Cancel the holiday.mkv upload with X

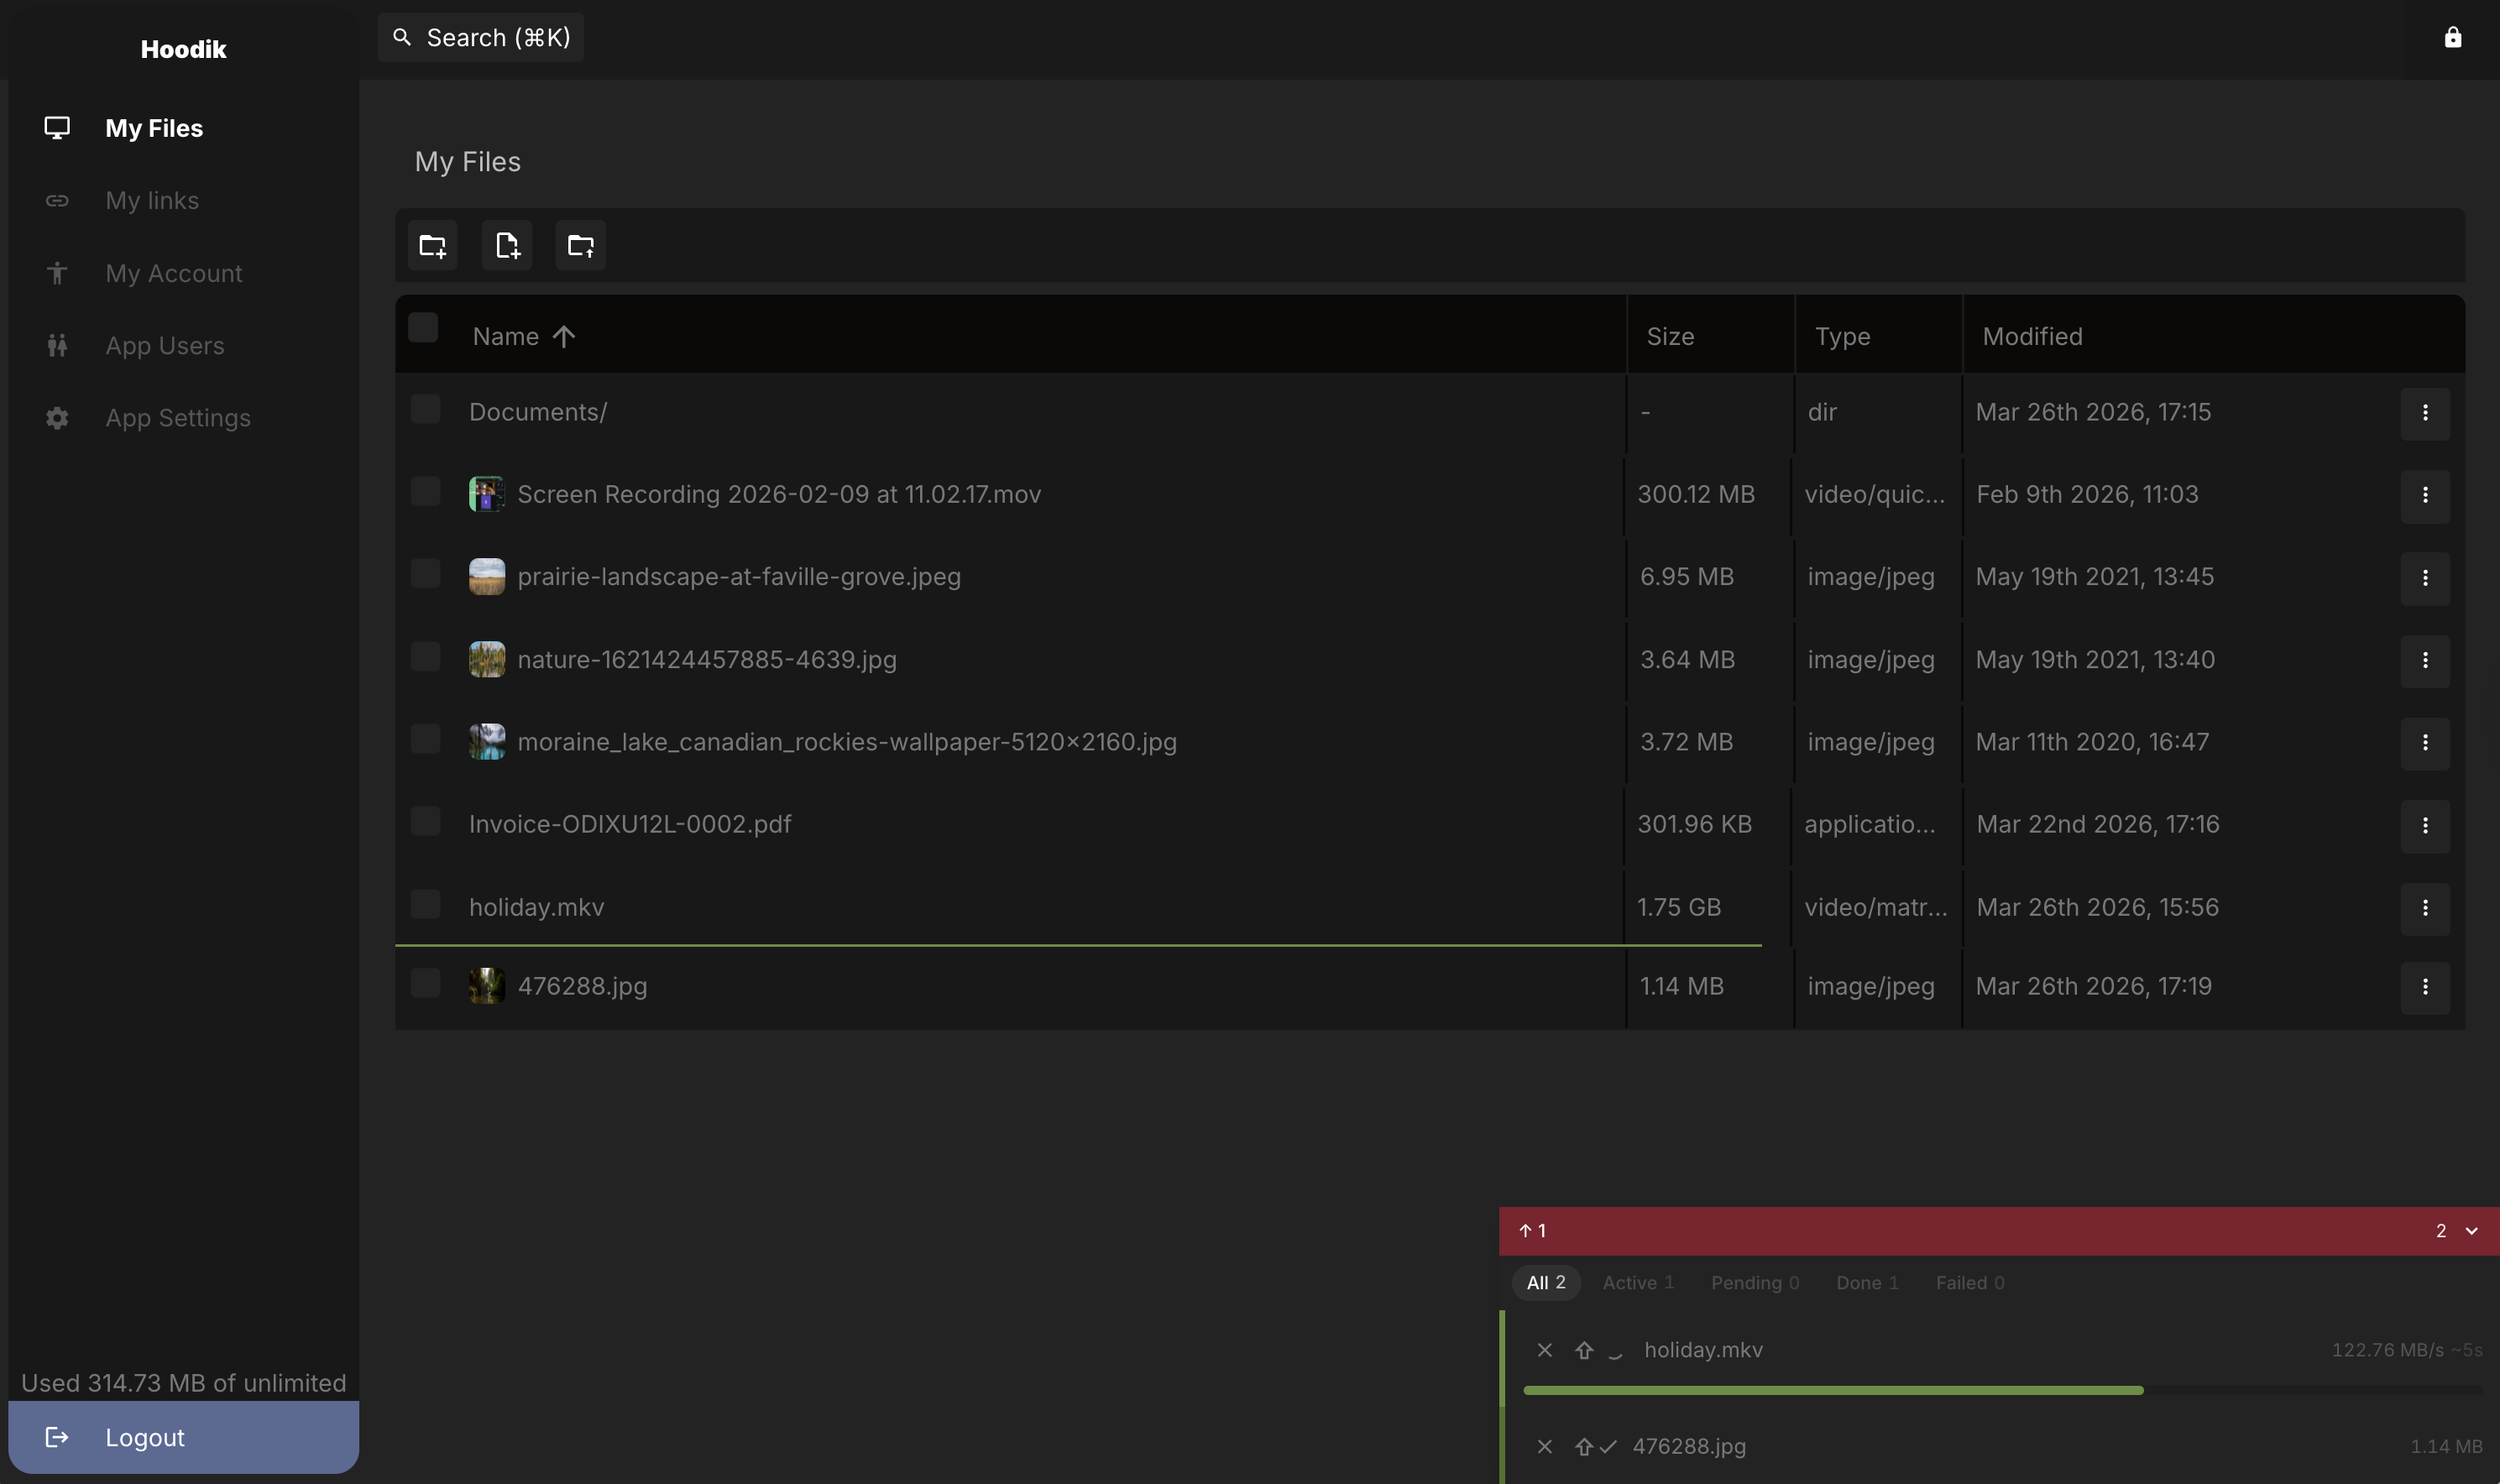pyautogui.click(x=1544, y=1350)
